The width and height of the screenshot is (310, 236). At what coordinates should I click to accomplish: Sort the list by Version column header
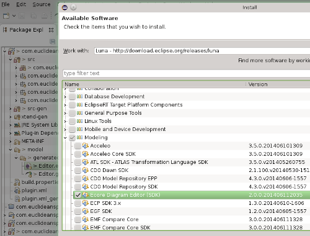(x=258, y=84)
